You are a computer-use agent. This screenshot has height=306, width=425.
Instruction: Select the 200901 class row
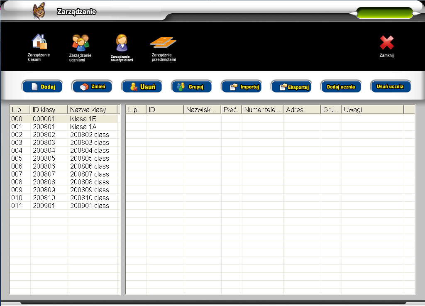[x=64, y=206]
